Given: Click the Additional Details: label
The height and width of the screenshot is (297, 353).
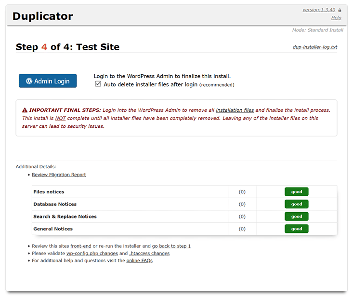Looking at the screenshot, I should point(36,166).
